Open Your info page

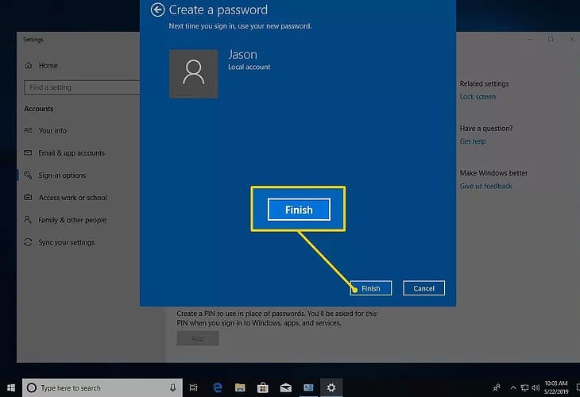tap(52, 131)
